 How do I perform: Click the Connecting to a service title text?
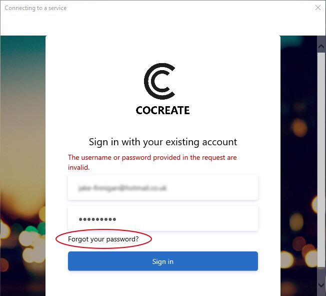tap(35, 8)
